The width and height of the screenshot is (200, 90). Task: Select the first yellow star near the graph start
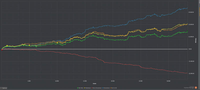pyautogui.click(x=7, y=45)
